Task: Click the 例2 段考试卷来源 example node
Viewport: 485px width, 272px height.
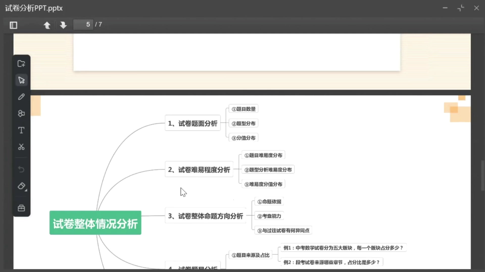Action: (332, 262)
